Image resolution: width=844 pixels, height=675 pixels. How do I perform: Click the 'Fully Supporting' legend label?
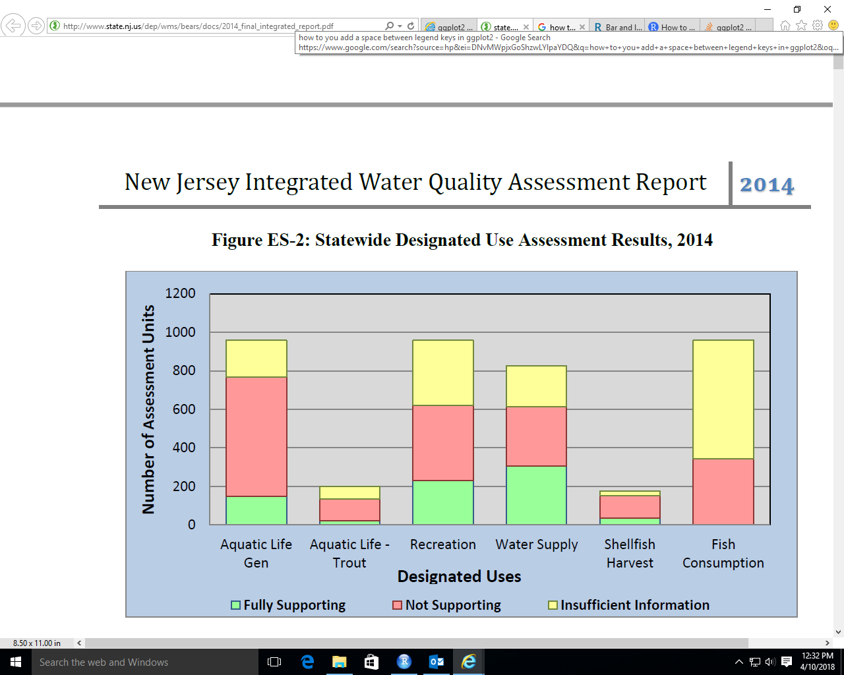295,605
